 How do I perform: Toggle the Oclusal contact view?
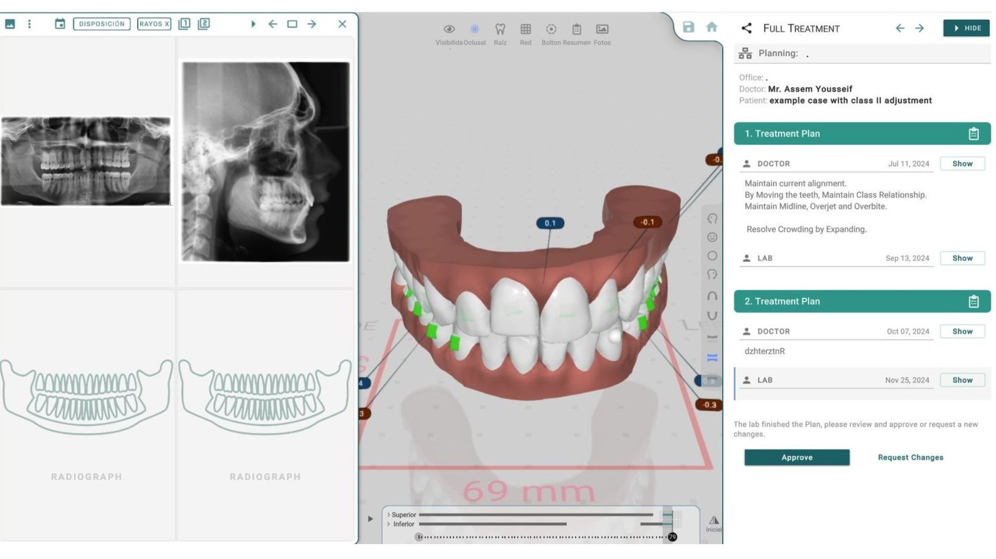coord(474,29)
